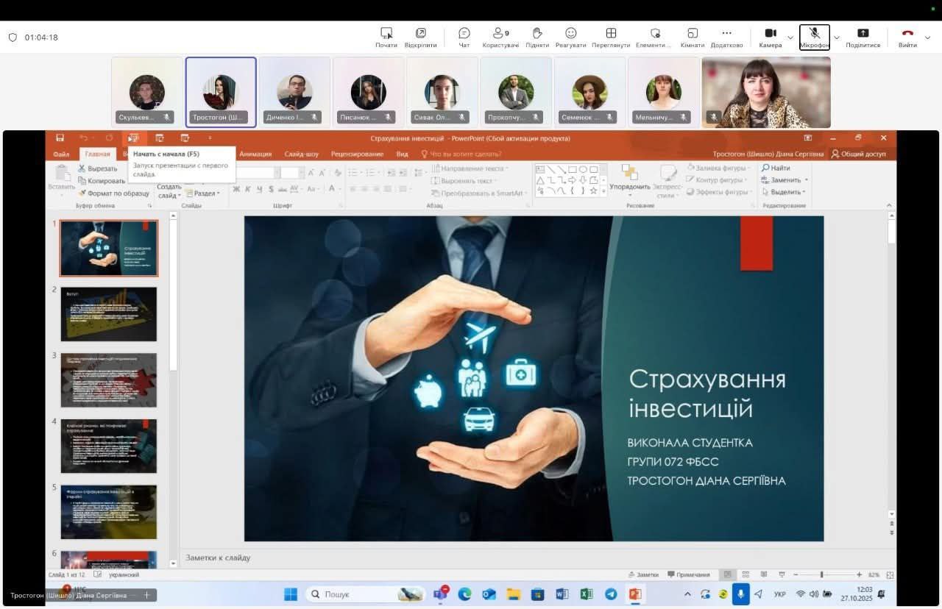
Task: Select slide 3 thumbnail in slide panel
Action: [108, 380]
